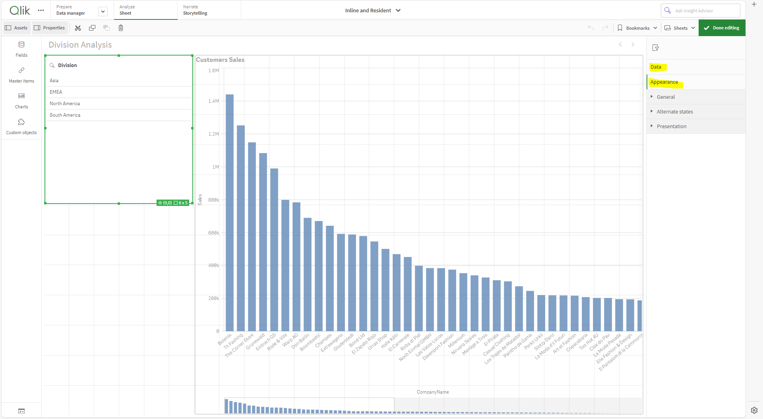Open the Prepare dropdown arrow

click(x=103, y=11)
